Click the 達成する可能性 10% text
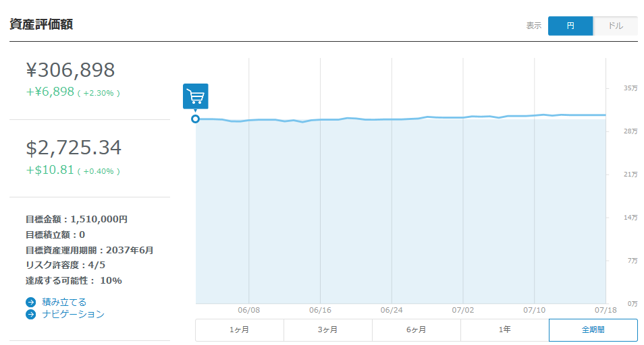 click(x=74, y=280)
